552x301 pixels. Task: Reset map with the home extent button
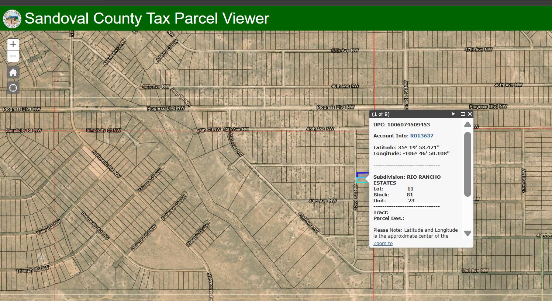13,72
